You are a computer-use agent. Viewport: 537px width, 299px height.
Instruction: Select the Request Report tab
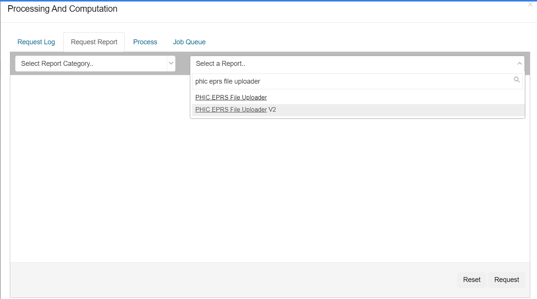pos(94,42)
